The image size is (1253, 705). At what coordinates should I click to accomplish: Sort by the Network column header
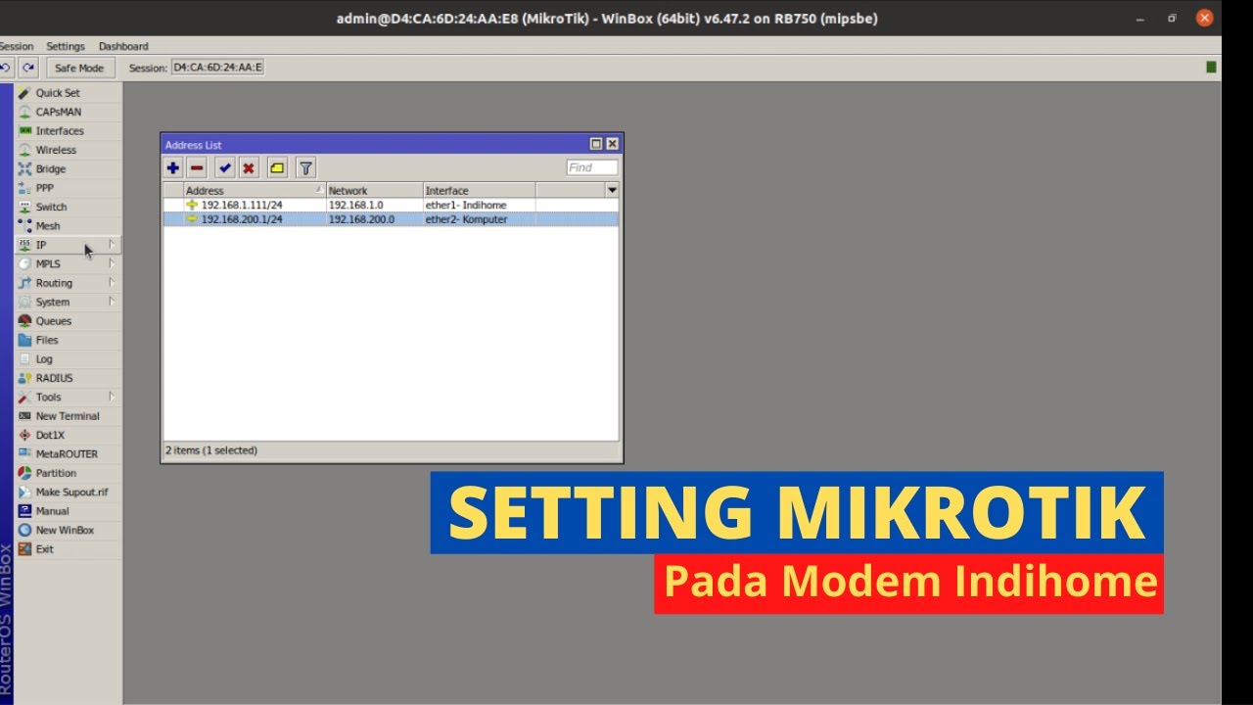(375, 191)
